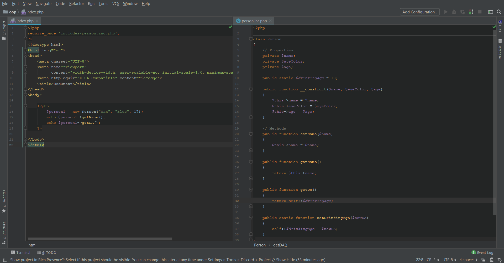Toggle PHP debug connection listening icon
The width and height of the screenshot is (504, 263).
(x=471, y=12)
